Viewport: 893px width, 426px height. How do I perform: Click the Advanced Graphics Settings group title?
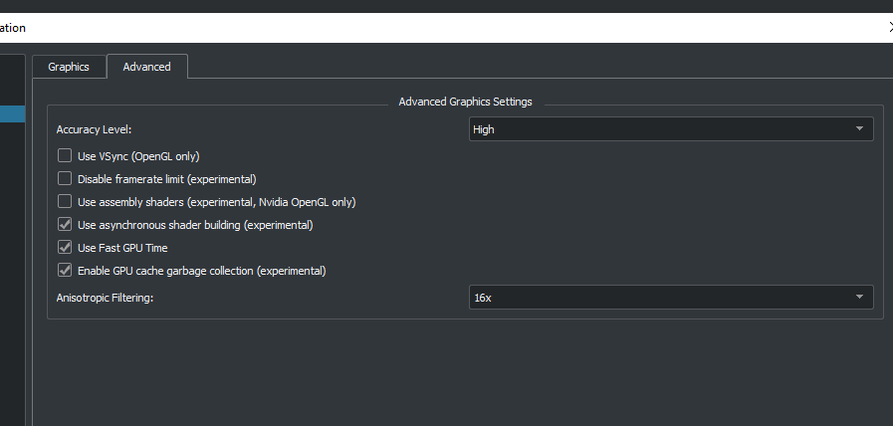(465, 102)
